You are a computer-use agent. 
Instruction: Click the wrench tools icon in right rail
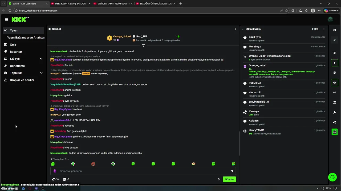tap(335, 112)
